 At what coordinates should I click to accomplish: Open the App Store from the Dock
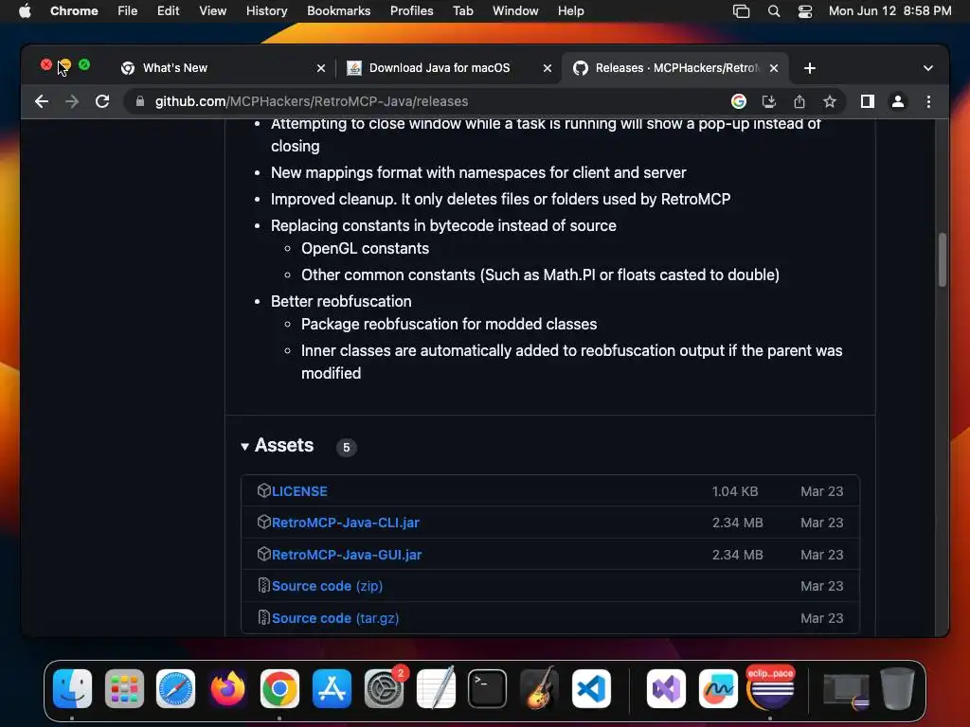(332, 689)
